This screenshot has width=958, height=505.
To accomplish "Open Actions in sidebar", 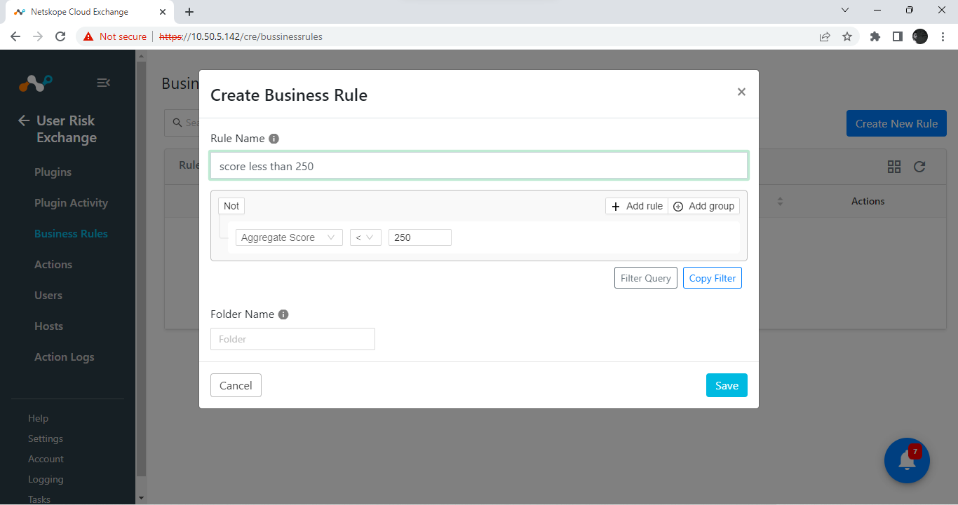I will tap(53, 265).
